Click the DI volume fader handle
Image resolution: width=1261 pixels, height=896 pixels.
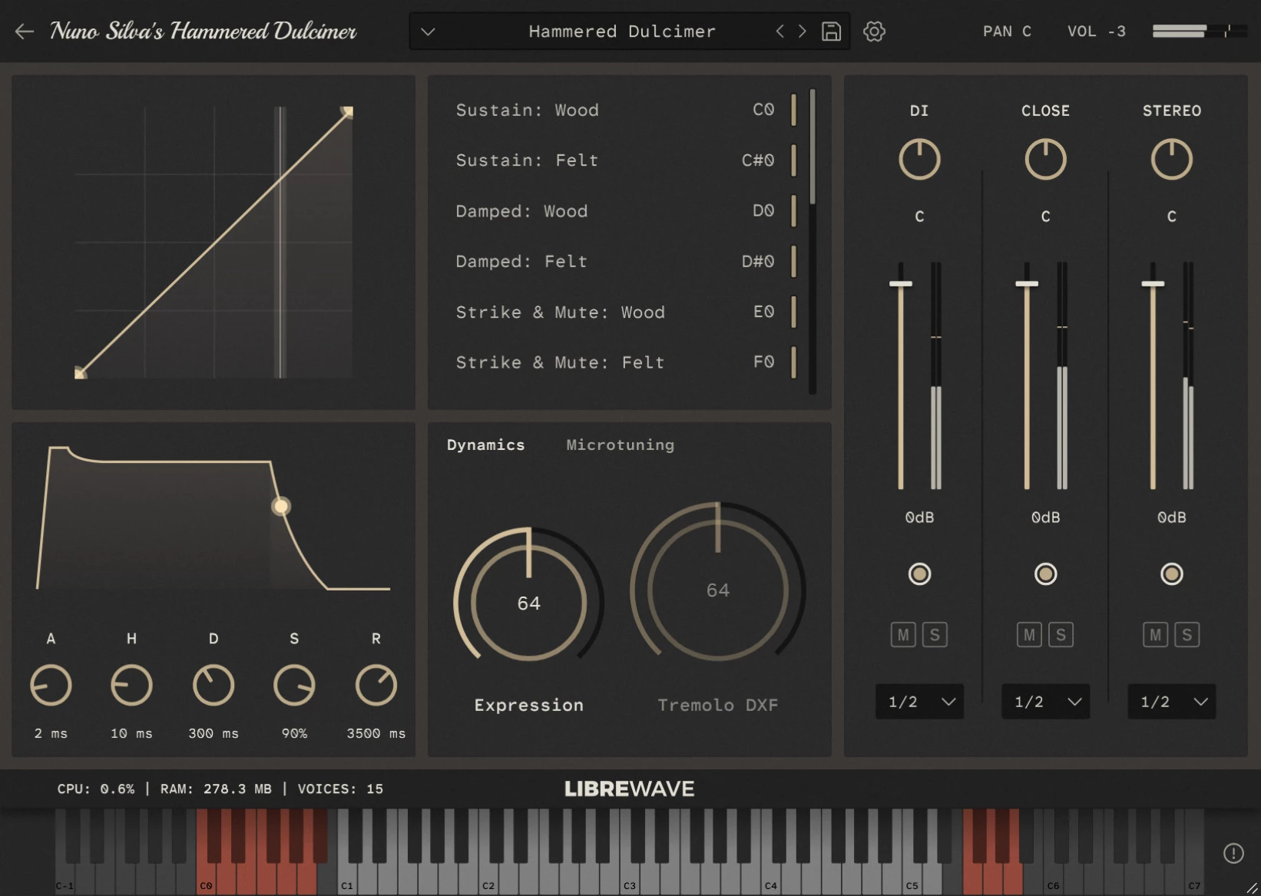(901, 284)
